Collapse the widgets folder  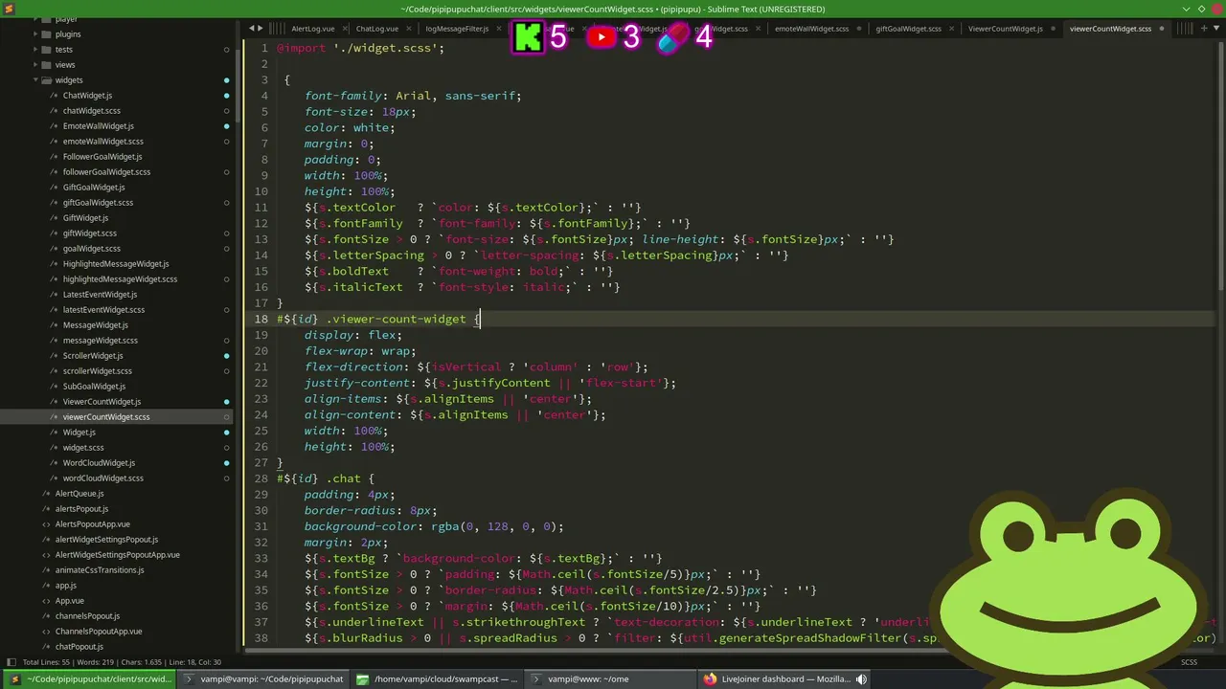coord(35,80)
